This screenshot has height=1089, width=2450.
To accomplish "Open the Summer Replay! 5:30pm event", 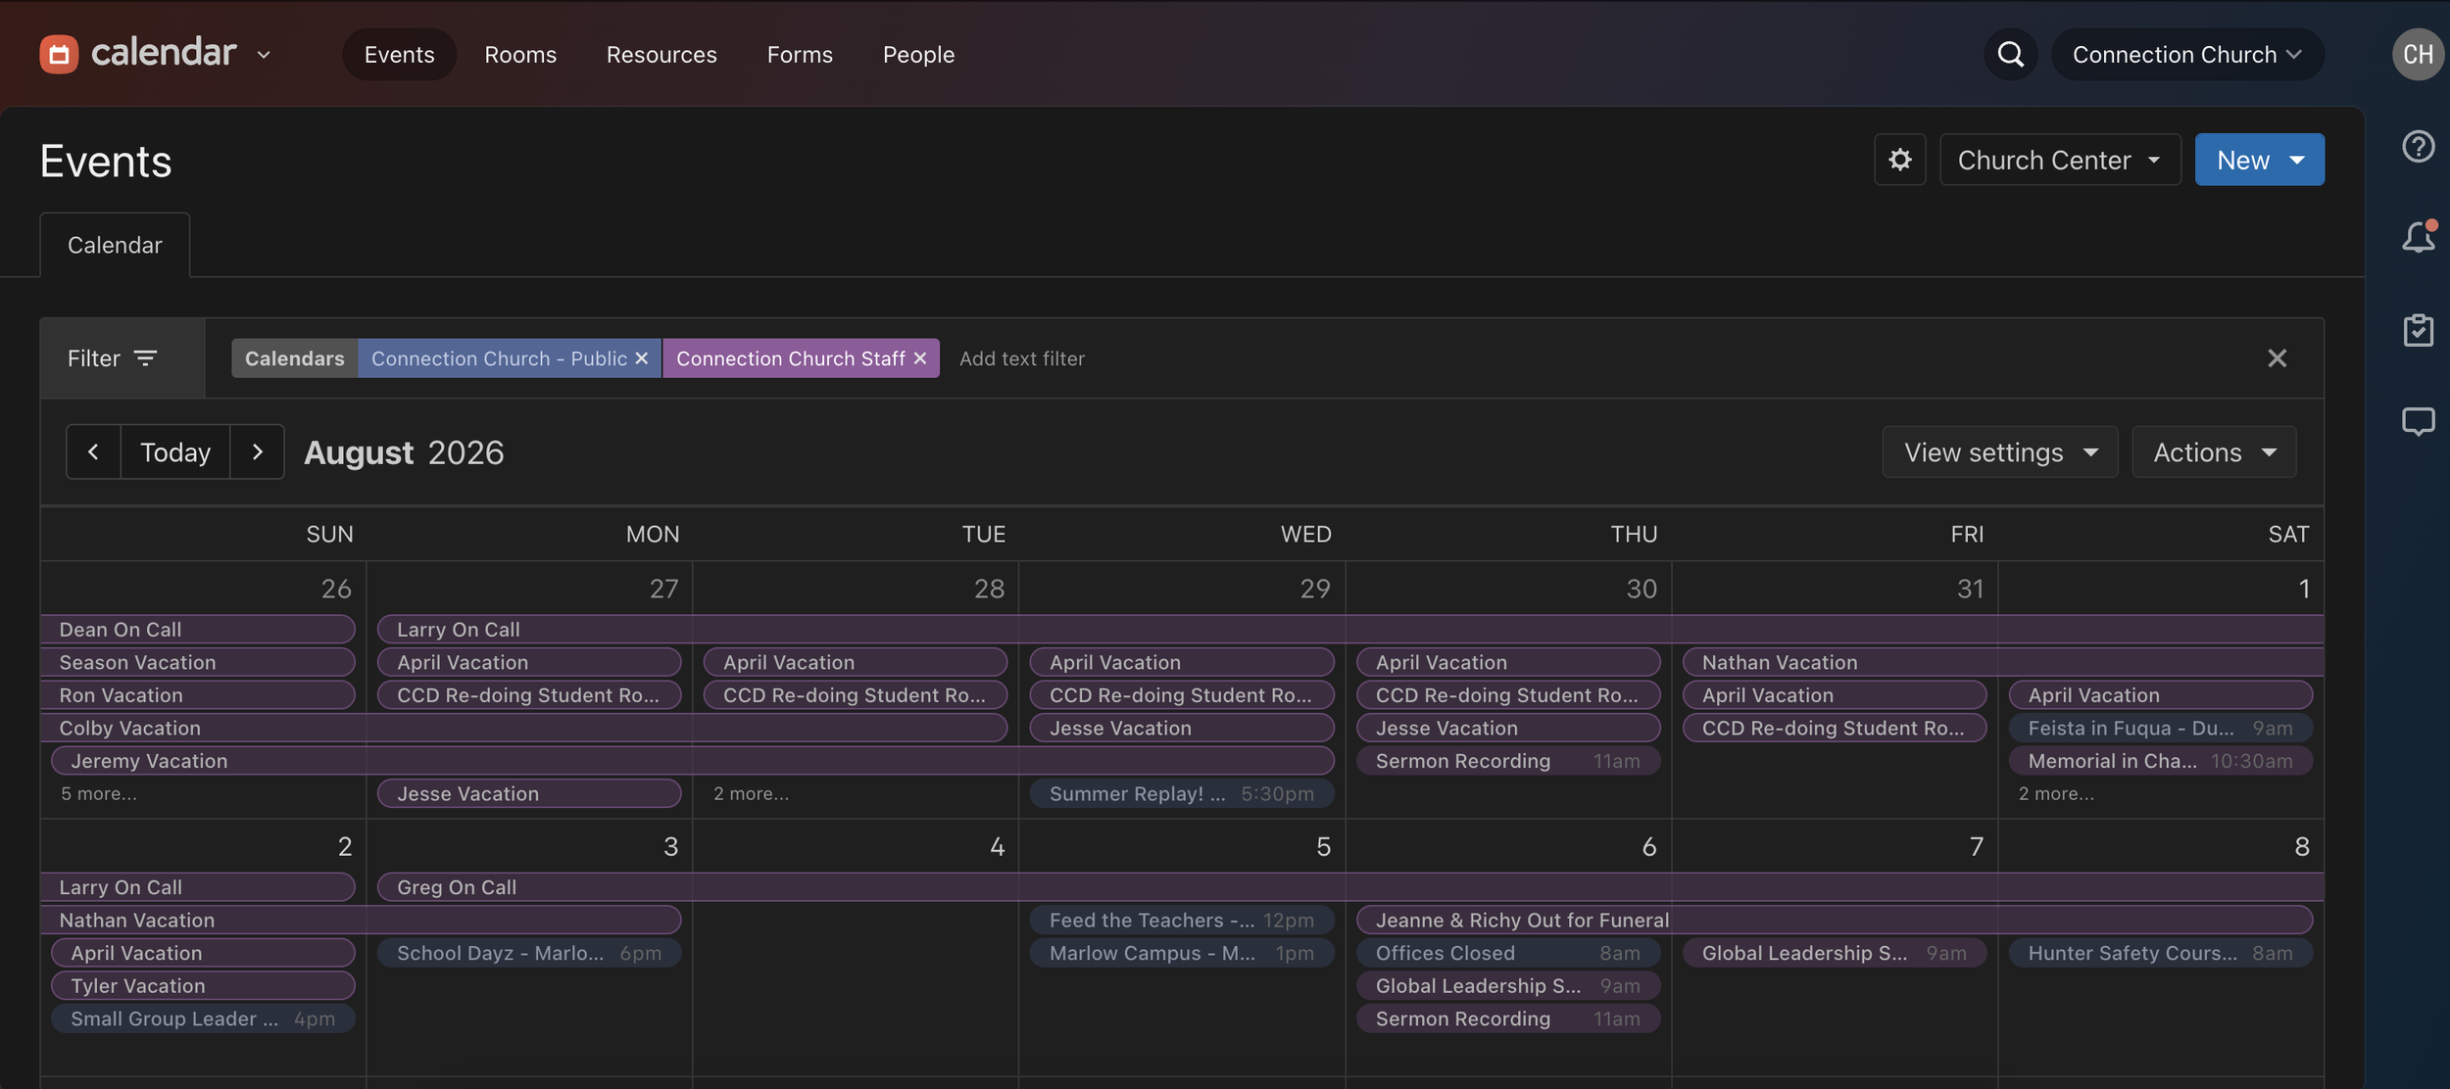I will point(1182,793).
